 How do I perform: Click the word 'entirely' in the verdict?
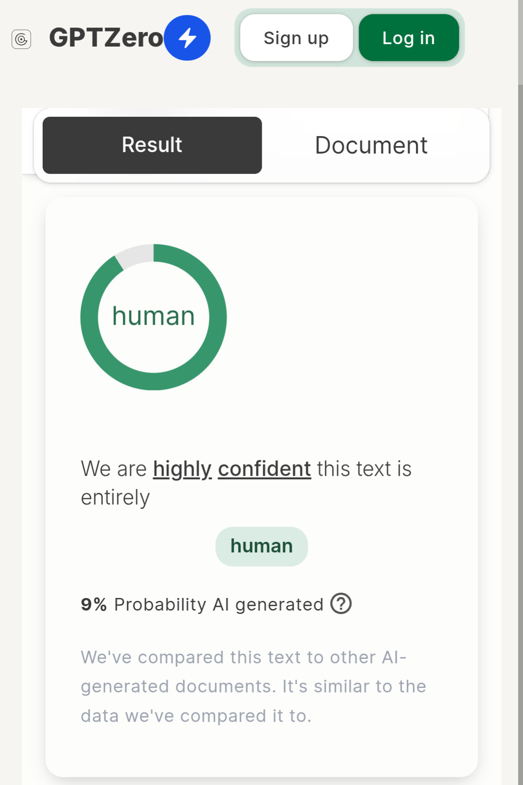(x=115, y=498)
